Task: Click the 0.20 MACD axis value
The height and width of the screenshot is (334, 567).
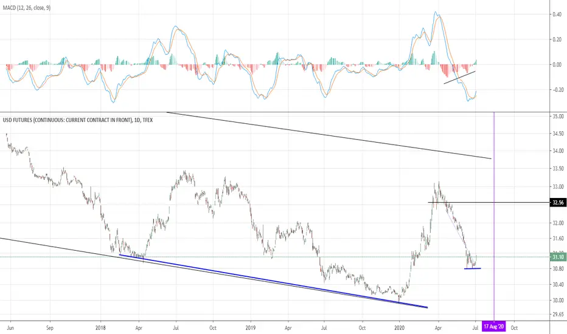Action: [557, 39]
